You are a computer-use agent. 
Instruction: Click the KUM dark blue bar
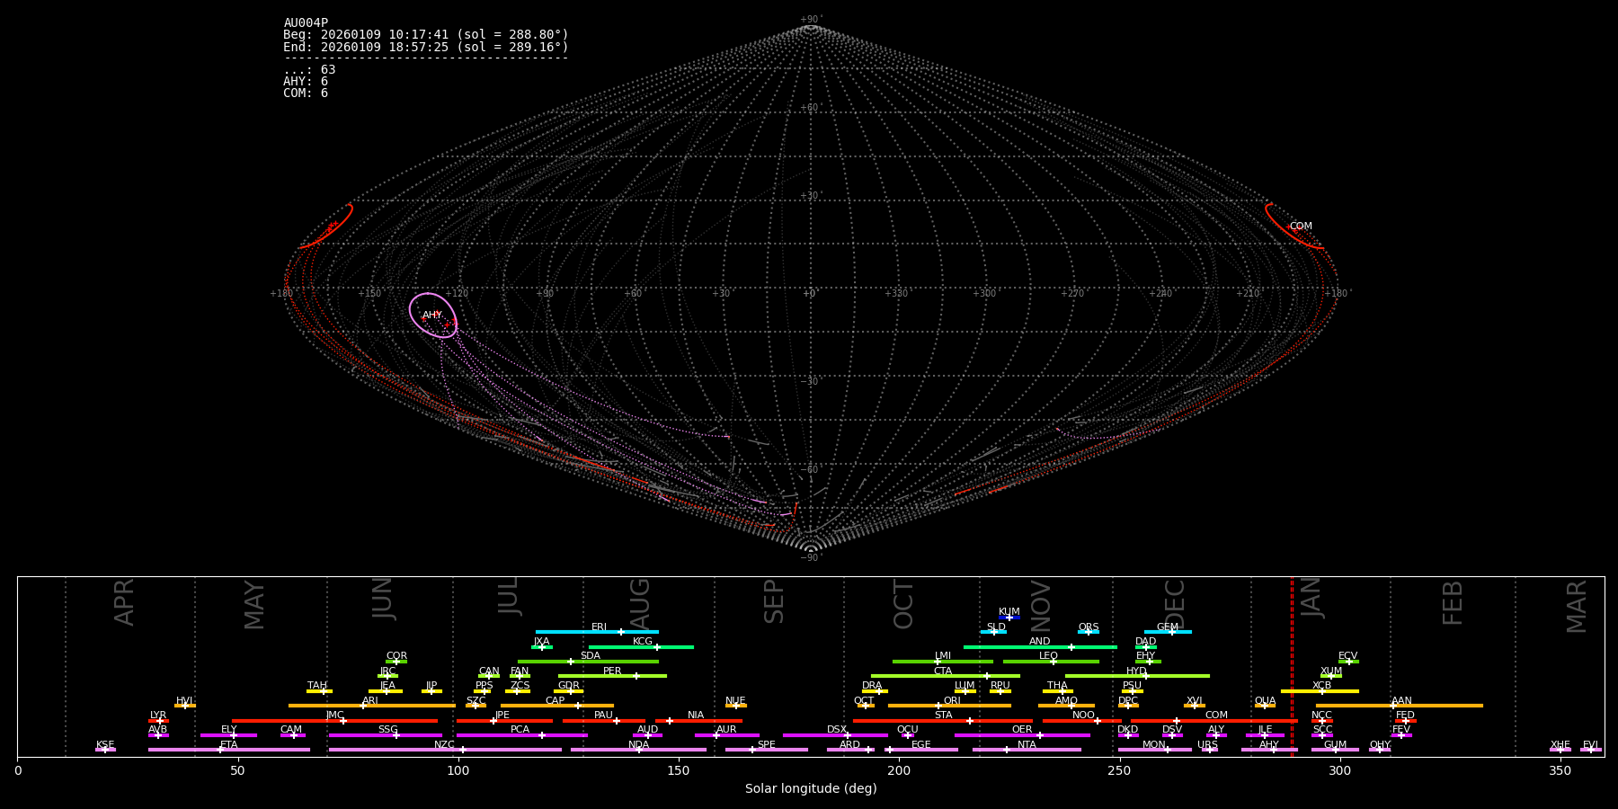tap(1009, 618)
